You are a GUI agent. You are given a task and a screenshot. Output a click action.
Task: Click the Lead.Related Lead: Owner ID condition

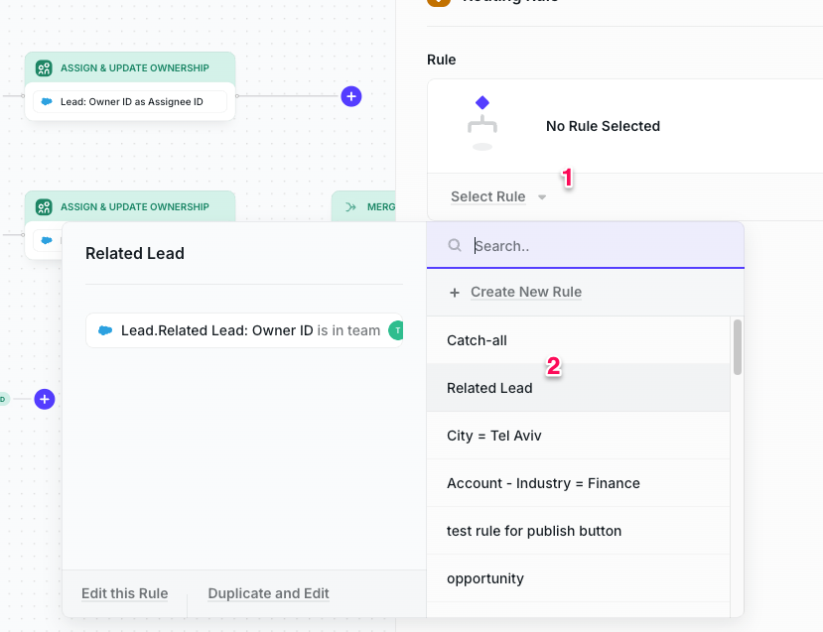[244, 330]
